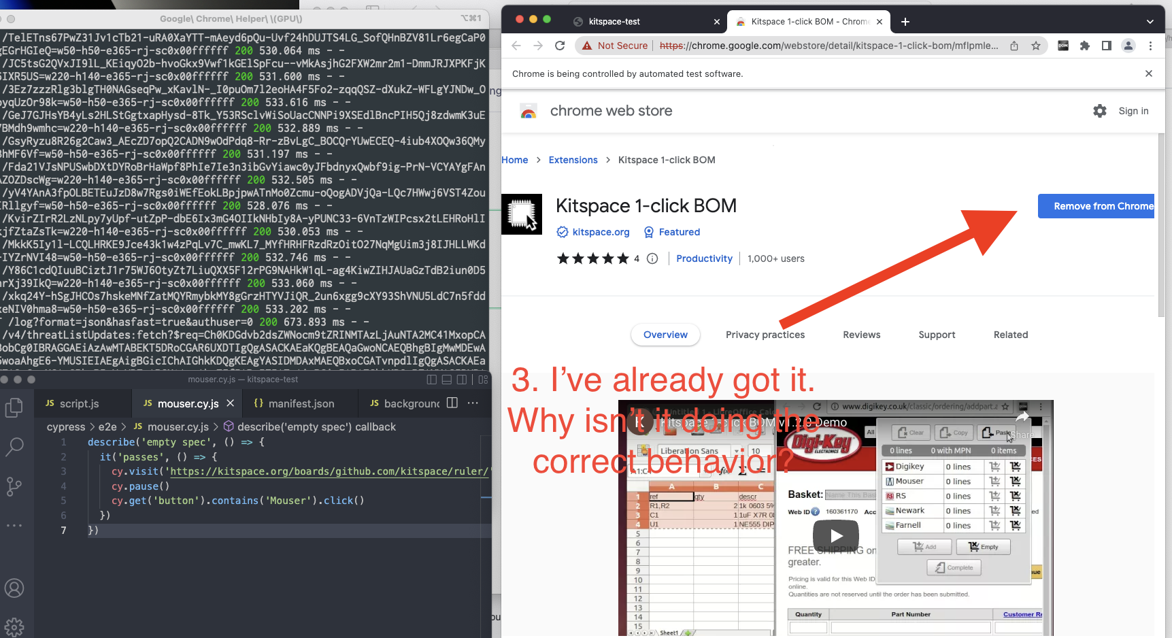
Task: Click the terminal window title Google Chrome Helper
Action: (x=231, y=18)
